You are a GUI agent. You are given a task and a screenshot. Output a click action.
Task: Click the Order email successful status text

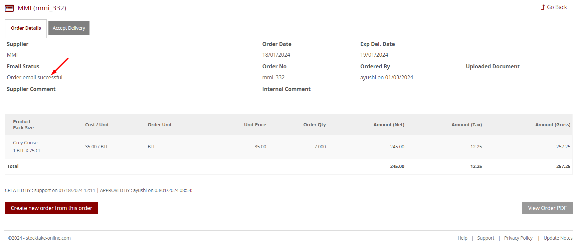pyautogui.click(x=34, y=77)
